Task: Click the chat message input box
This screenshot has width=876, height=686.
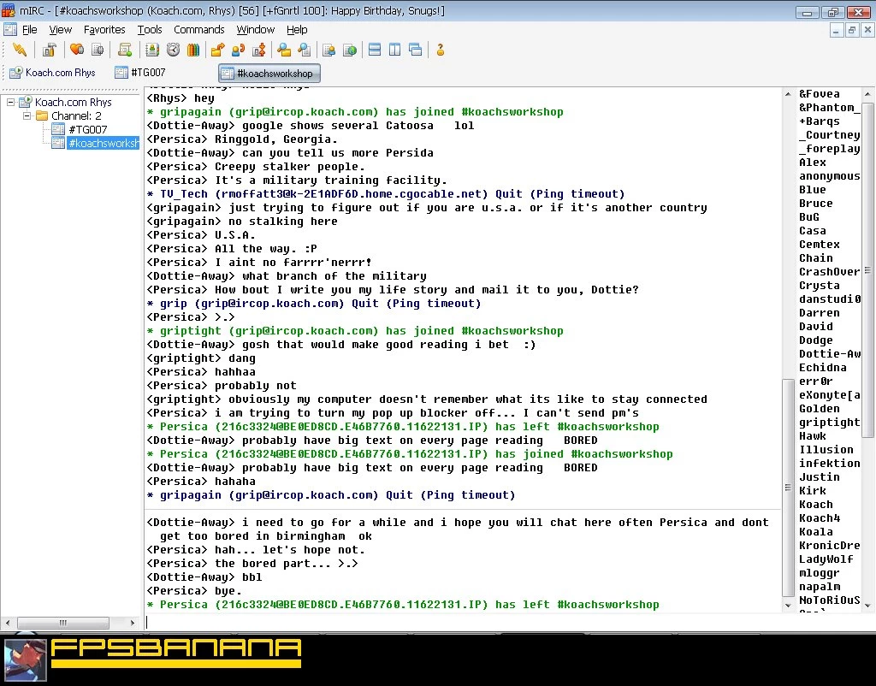Action: click(462, 622)
